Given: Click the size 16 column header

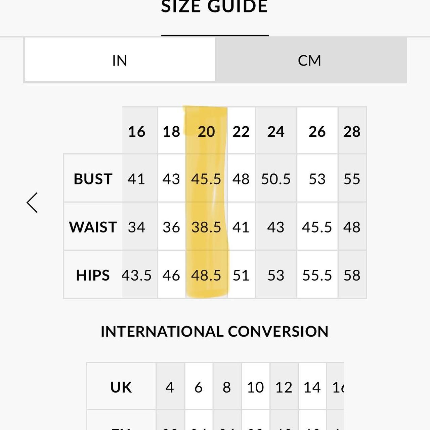Looking at the screenshot, I should (136, 131).
